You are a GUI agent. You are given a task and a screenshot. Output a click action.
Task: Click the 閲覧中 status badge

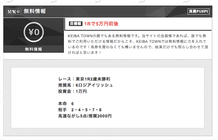click(x=14, y=11)
